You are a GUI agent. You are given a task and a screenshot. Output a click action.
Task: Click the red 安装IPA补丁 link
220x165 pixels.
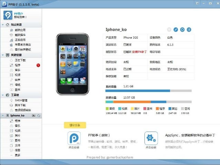click(x=139, y=52)
